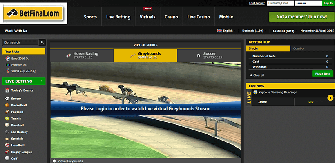Click the Baseball icon in sidebar
This screenshot has height=163, width=335.
coord(7,125)
